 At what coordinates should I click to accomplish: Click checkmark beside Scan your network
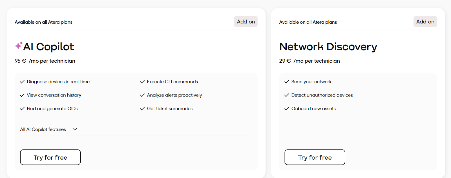287,82
